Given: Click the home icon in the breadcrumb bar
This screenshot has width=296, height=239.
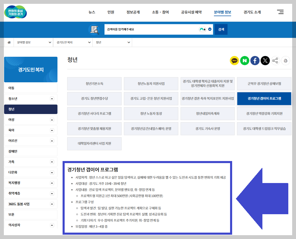Looking at the screenshot, I should point(9,42).
